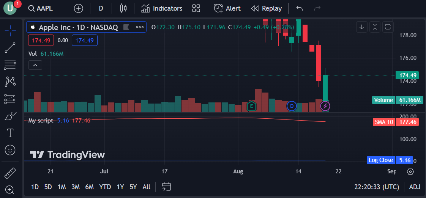The image size is (426, 198).
Task: Click the earnings E marker
Action: click(x=252, y=106)
